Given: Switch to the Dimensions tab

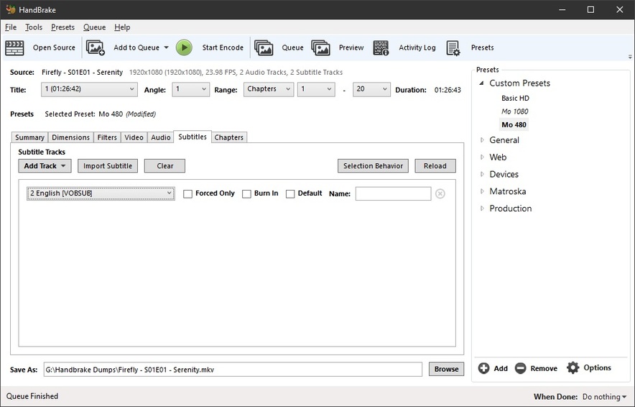Looking at the screenshot, I should coord(70,137).
